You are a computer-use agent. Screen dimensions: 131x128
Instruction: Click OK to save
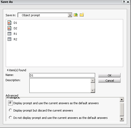pyautogui.click(x=109, y=75)
